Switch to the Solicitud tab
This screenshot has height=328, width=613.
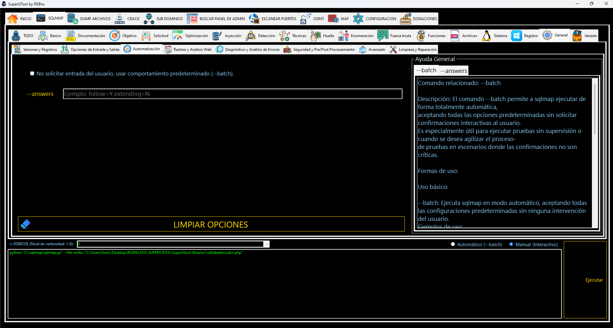[x=155, y=35]
